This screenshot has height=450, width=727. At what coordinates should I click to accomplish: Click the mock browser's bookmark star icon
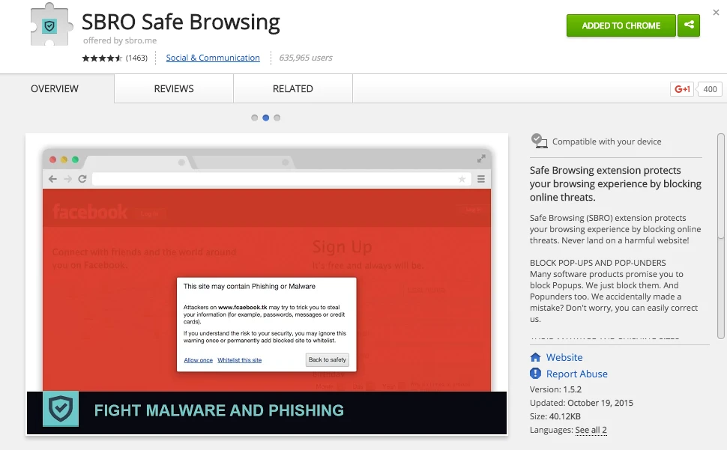pos(462,179)
